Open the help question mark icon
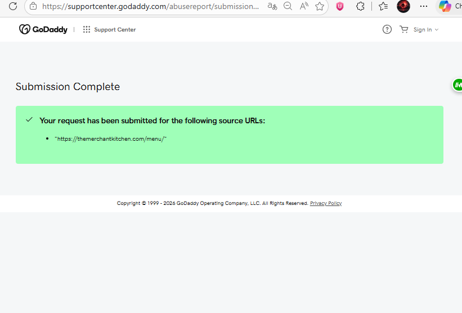The width and height of the screenshot is (462, 313). point(387,29)
